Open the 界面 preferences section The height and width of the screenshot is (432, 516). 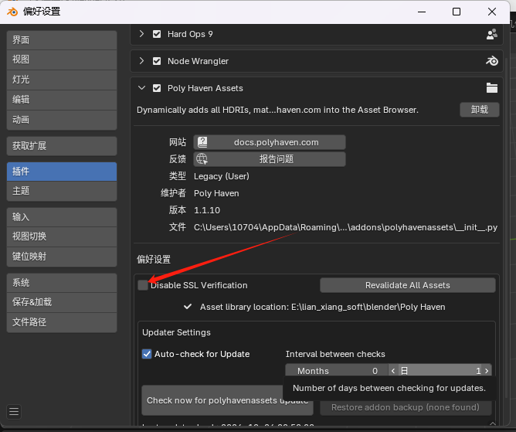point(62,40)
